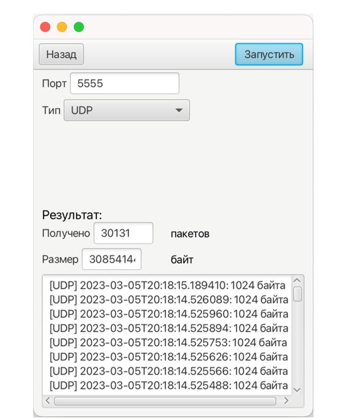345x420 pixels.
Task: Click the Назад back button
Action: 61,55
